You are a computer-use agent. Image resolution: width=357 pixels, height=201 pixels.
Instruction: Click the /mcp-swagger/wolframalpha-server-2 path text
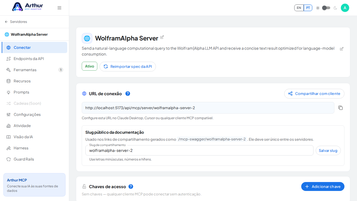click(212, 139)
